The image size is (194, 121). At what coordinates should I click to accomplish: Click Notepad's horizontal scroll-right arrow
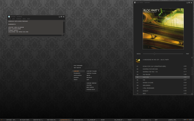pos(62,35)
